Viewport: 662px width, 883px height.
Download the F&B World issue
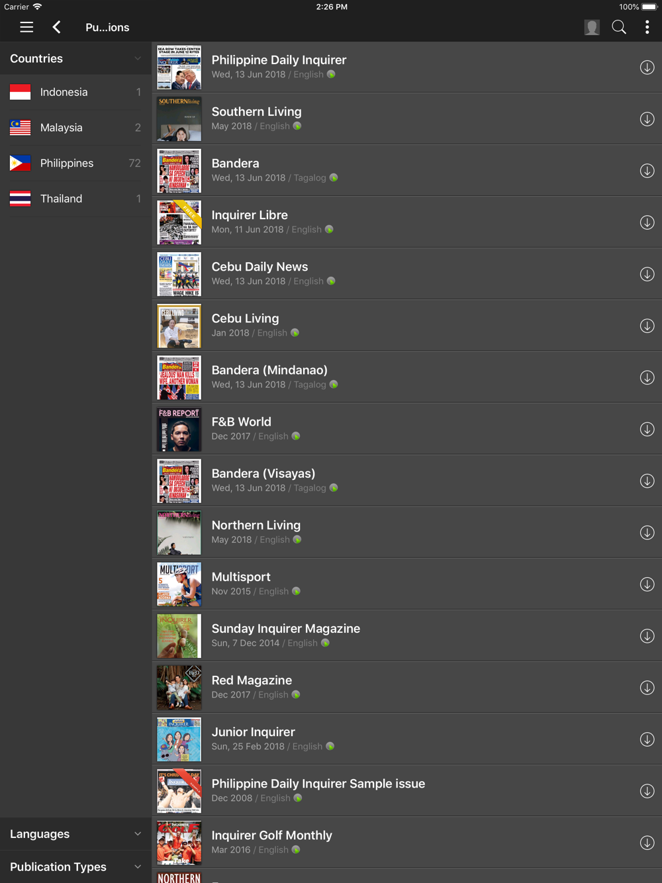tap(647, 429)
